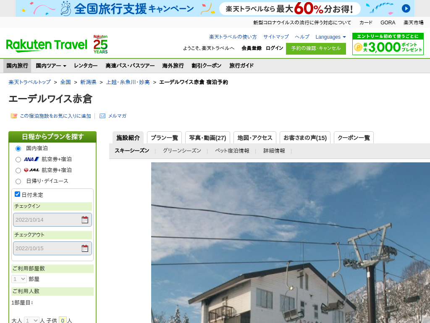Uncheck the 日付未定 checkbox
This screenshot has width=430, height=323.
17,194
